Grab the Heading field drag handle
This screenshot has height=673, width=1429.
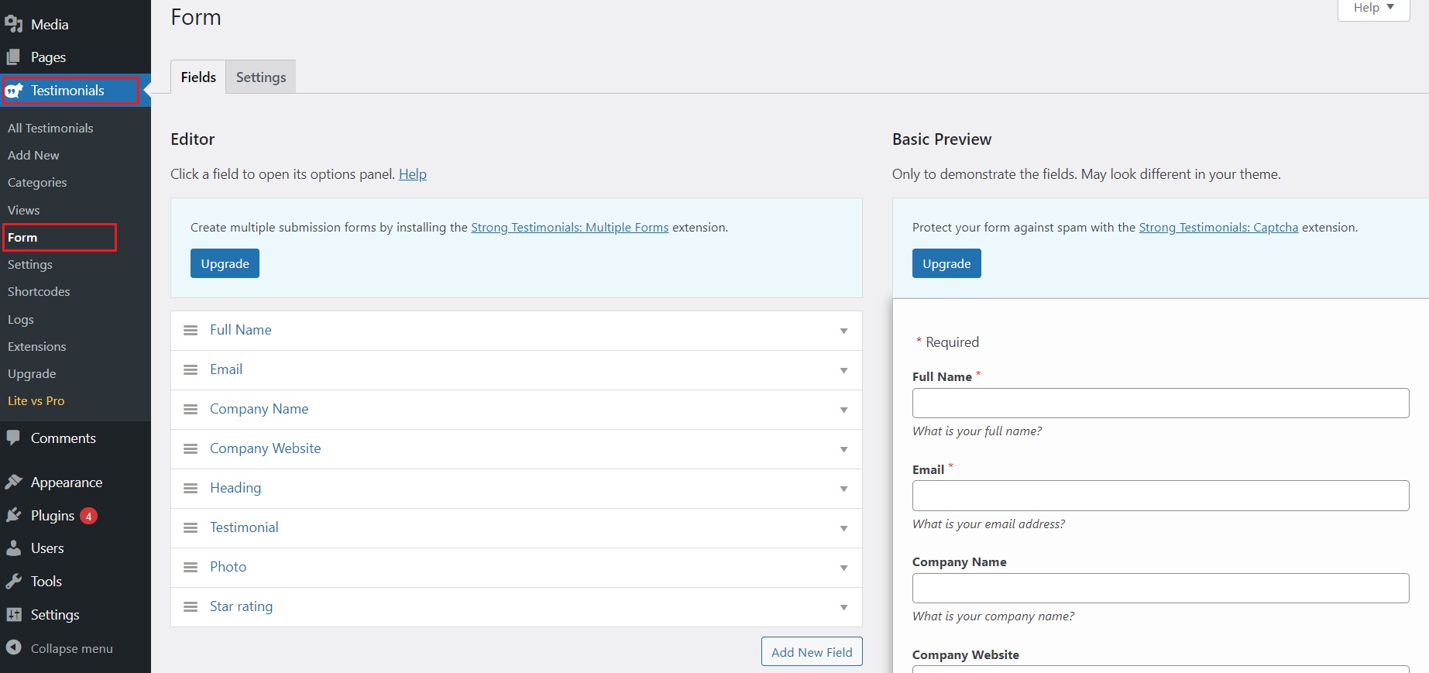[x=191, y=488]
